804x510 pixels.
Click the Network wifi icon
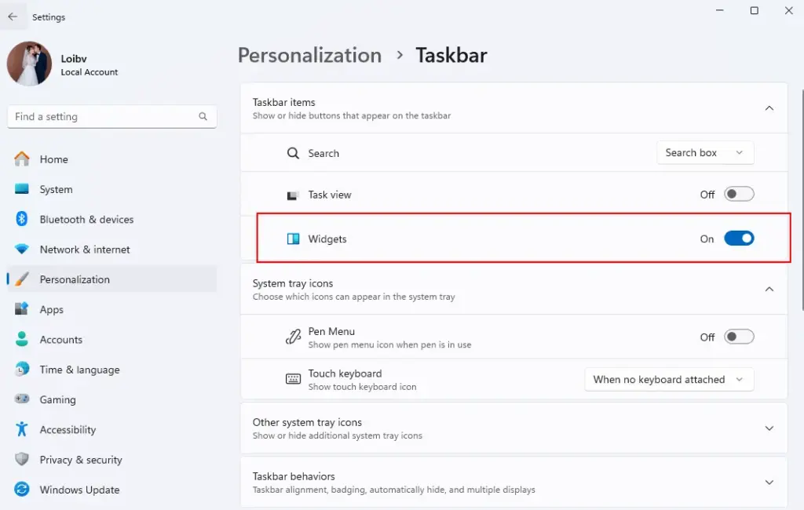point(21,249)
